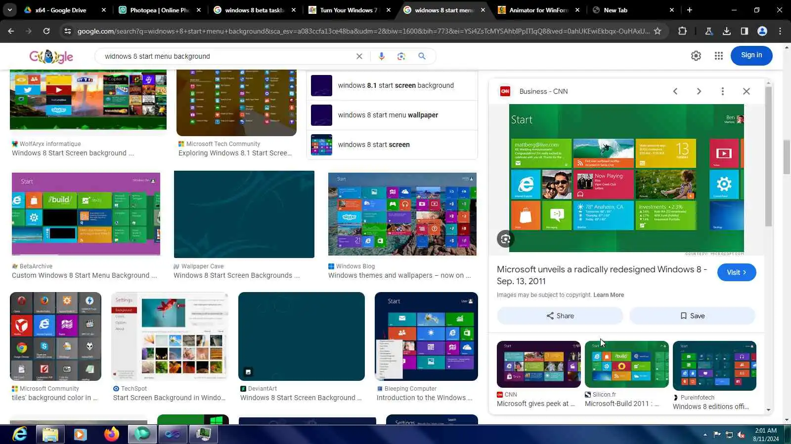Share the previewed image
The width and height of the screenshot is (791, 444).
[x=560, y=316]
